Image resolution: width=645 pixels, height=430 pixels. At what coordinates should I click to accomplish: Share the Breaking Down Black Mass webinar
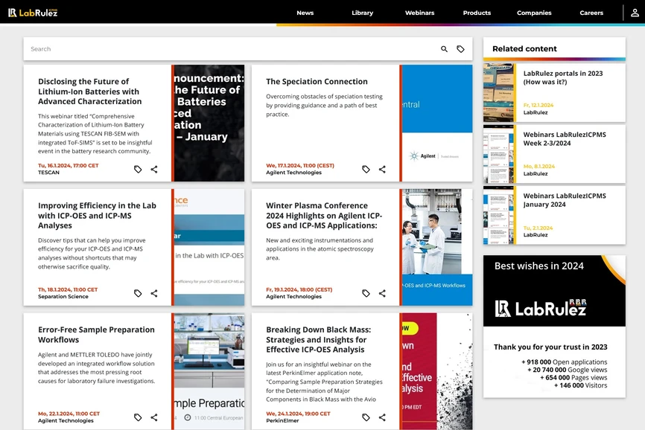pyautogui.click(x=382, y=417)
